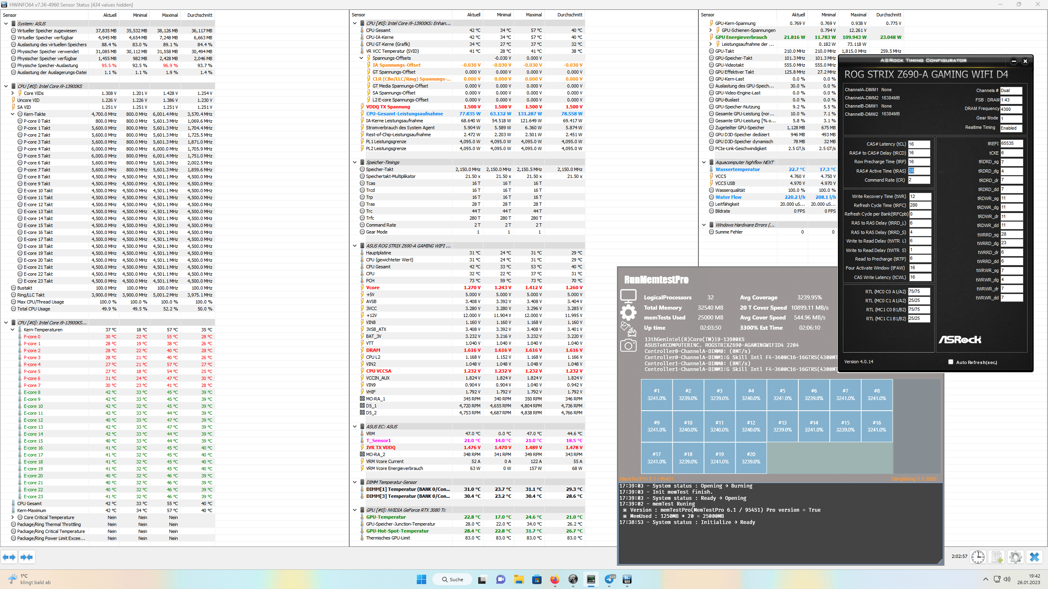Expand the Core Critical Temperature row
The height and width of the screenshot is (589, 1048).
pos(13,517)
